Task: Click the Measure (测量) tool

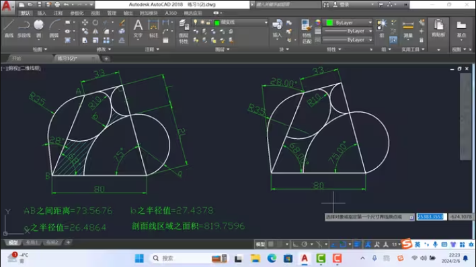Action: [408, 29]
